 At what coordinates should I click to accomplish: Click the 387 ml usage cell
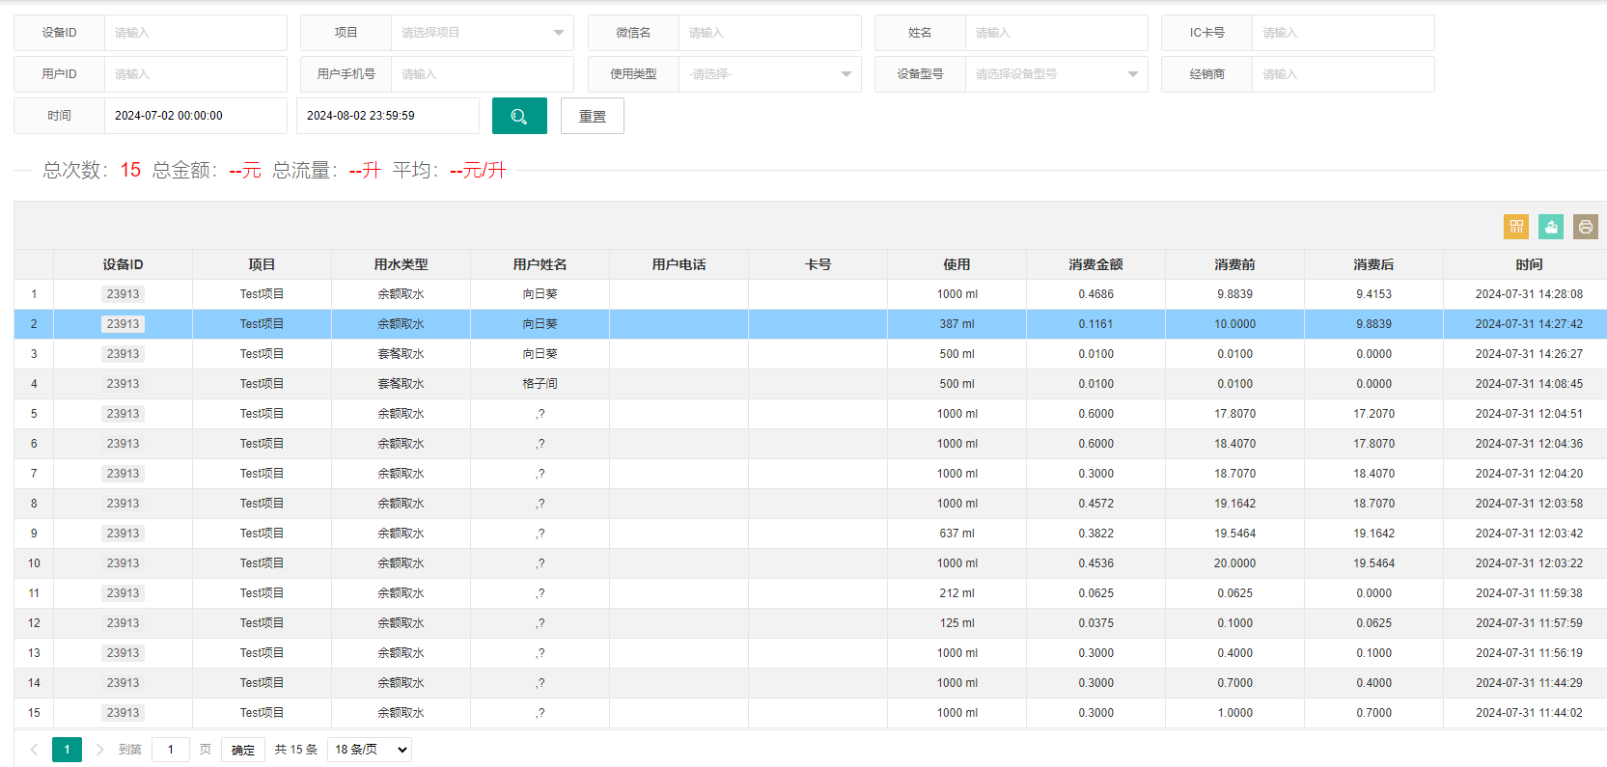956,324
